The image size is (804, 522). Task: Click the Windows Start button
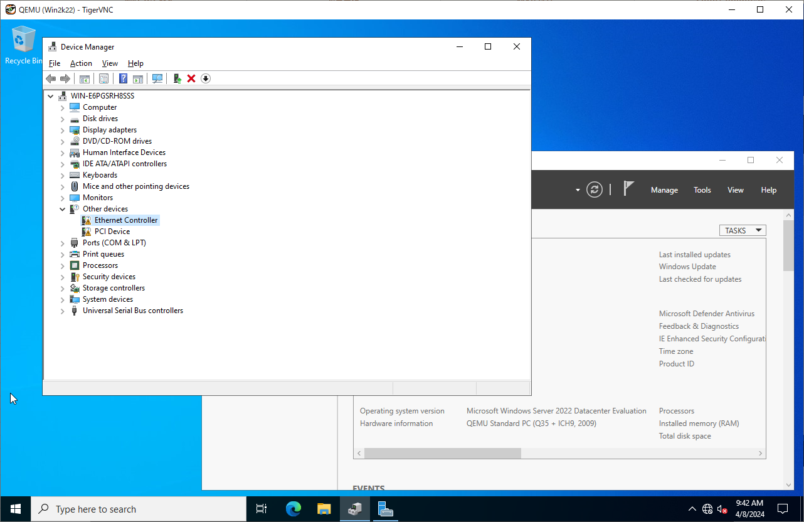(16, 509)
